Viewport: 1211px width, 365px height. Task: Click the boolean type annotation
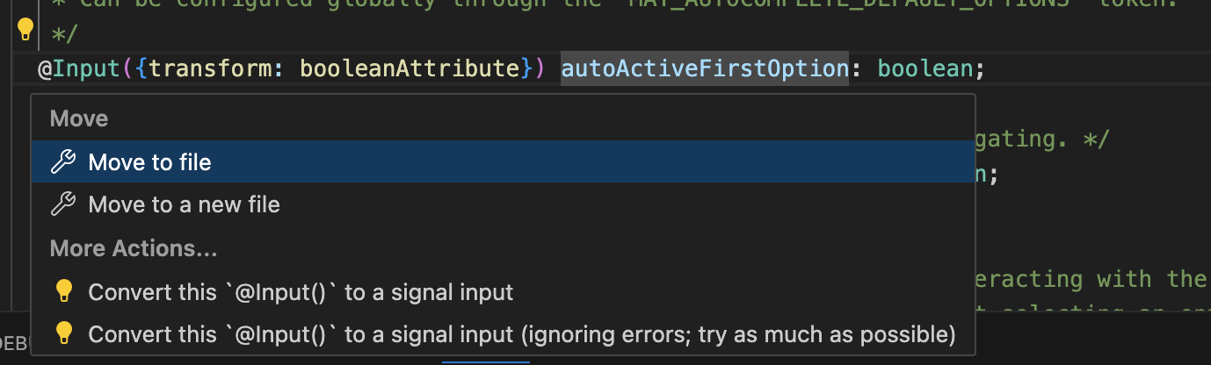click(x=925, y=68)
